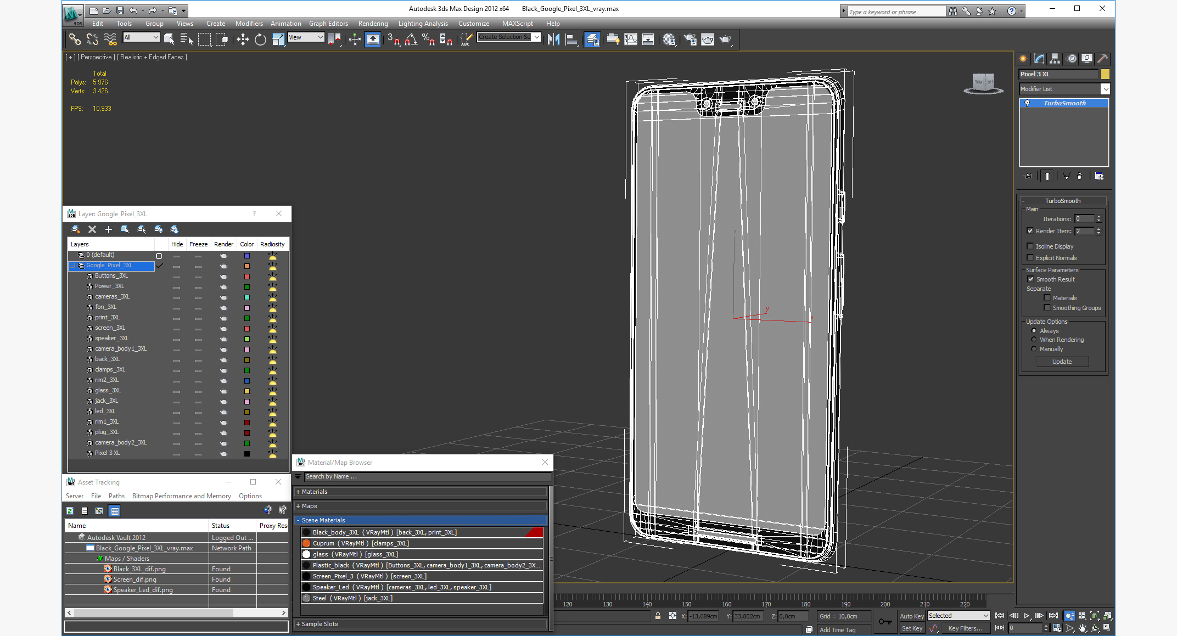Open the Paths menu in Asset Tracking
1177x636 pixels.
tap(116, 496)
